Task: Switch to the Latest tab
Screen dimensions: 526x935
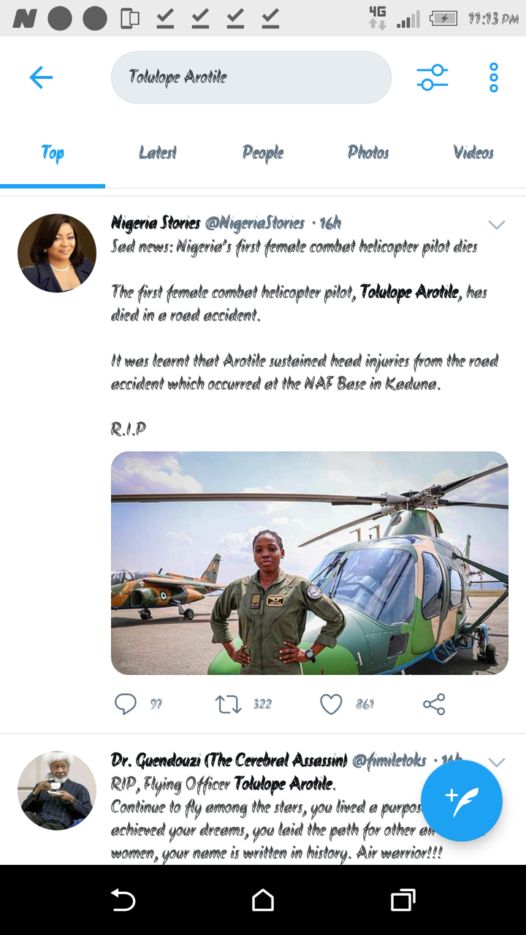Action: click(x=158, y=152)
